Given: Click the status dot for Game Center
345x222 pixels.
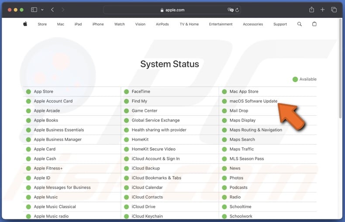Looking at the screenshot, I should [x=126, y=111].
